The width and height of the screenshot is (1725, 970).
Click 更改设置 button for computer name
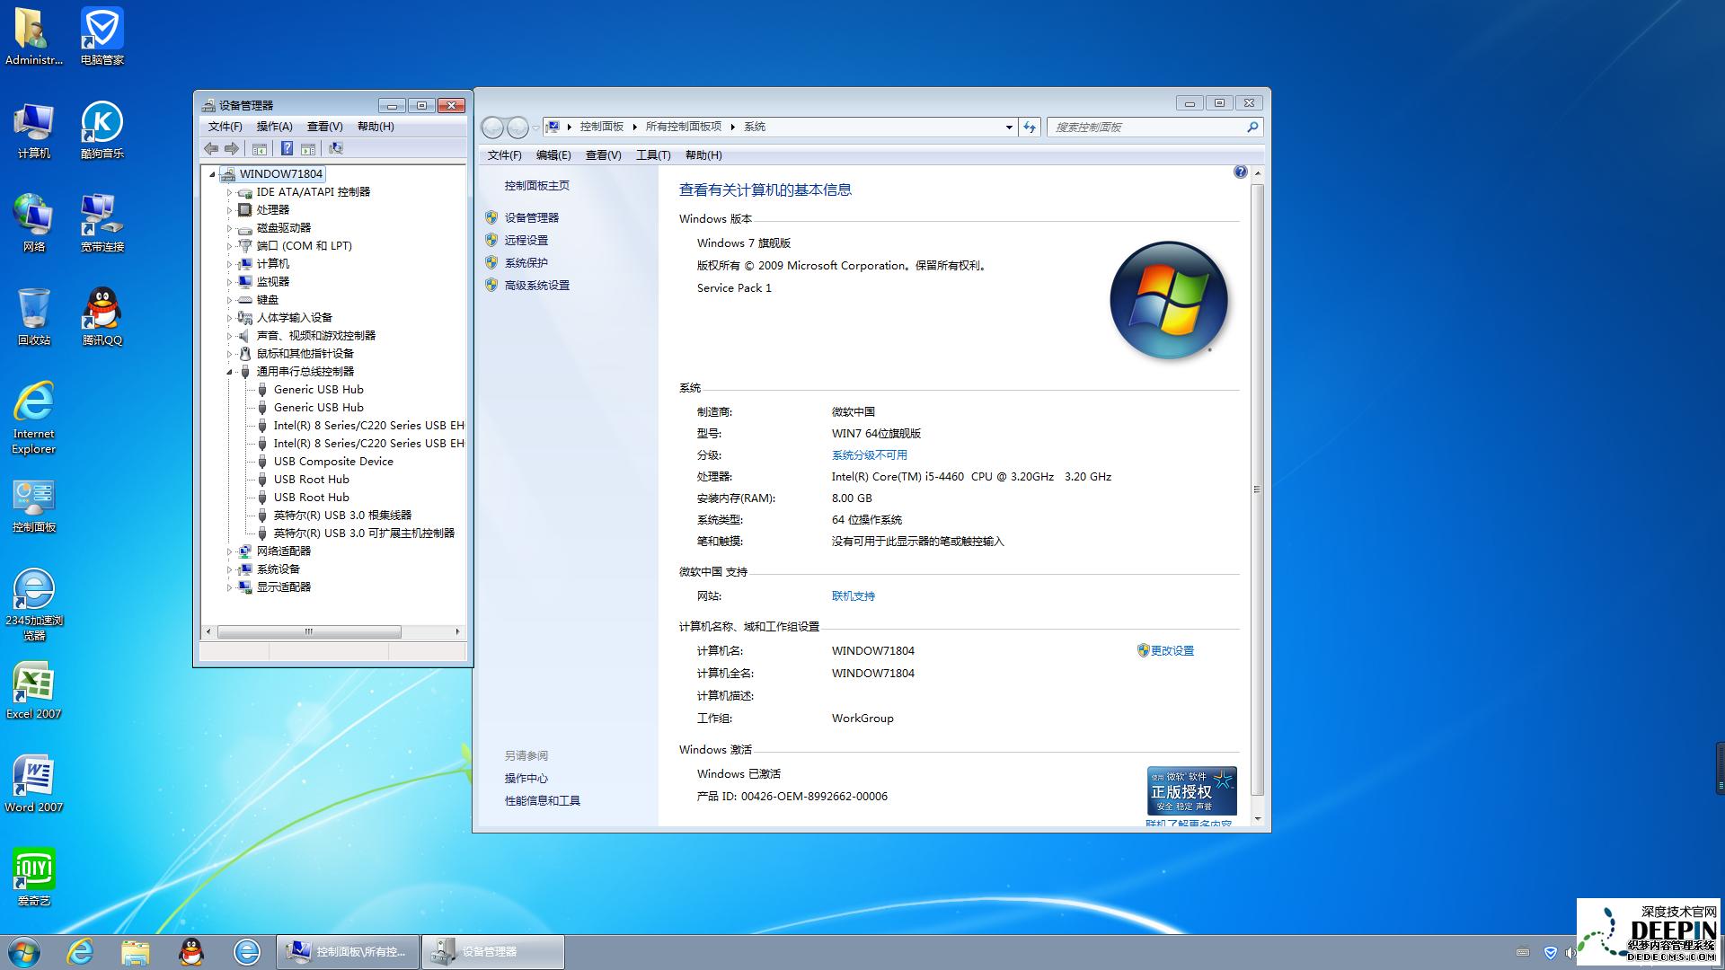(x=1170, y=650)
